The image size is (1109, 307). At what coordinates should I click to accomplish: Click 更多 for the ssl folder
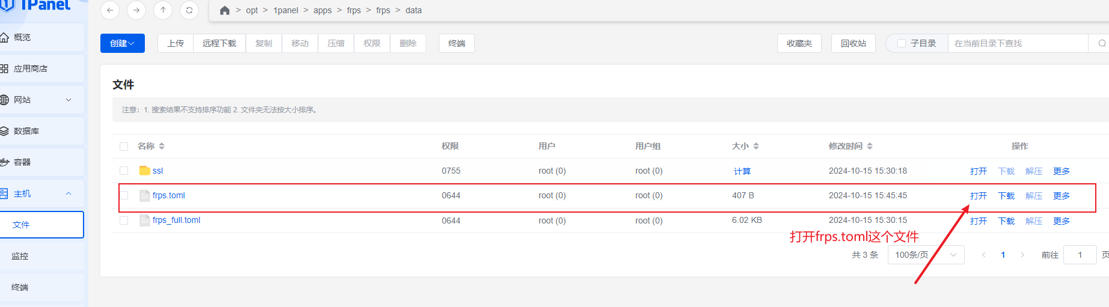1062,171
